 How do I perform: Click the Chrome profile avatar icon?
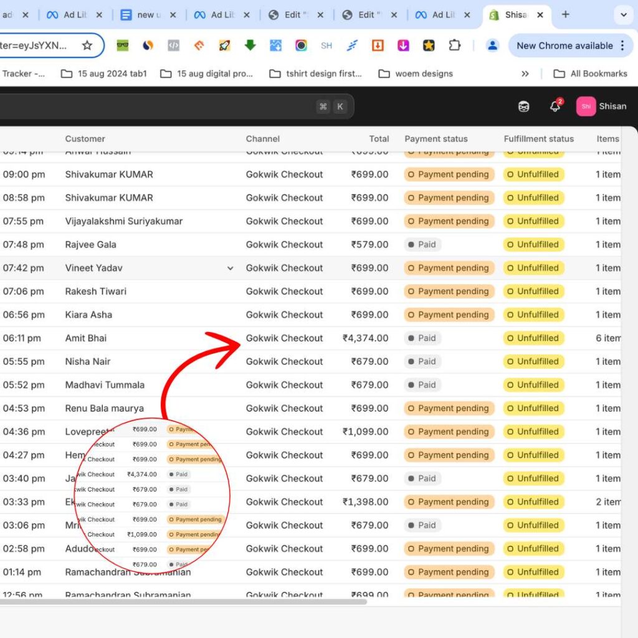(x=493, y=45)
